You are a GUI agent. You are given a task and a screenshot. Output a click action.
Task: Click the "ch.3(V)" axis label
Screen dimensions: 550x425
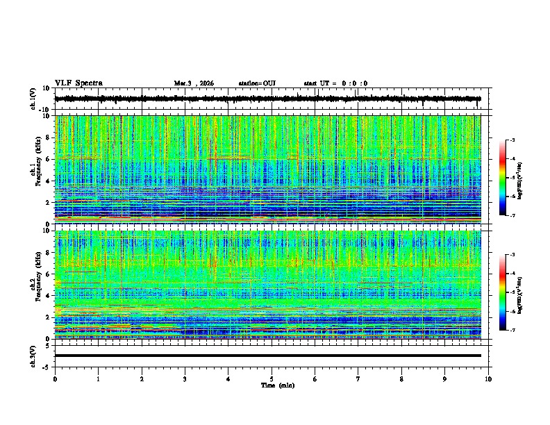[x=33, y=356]
